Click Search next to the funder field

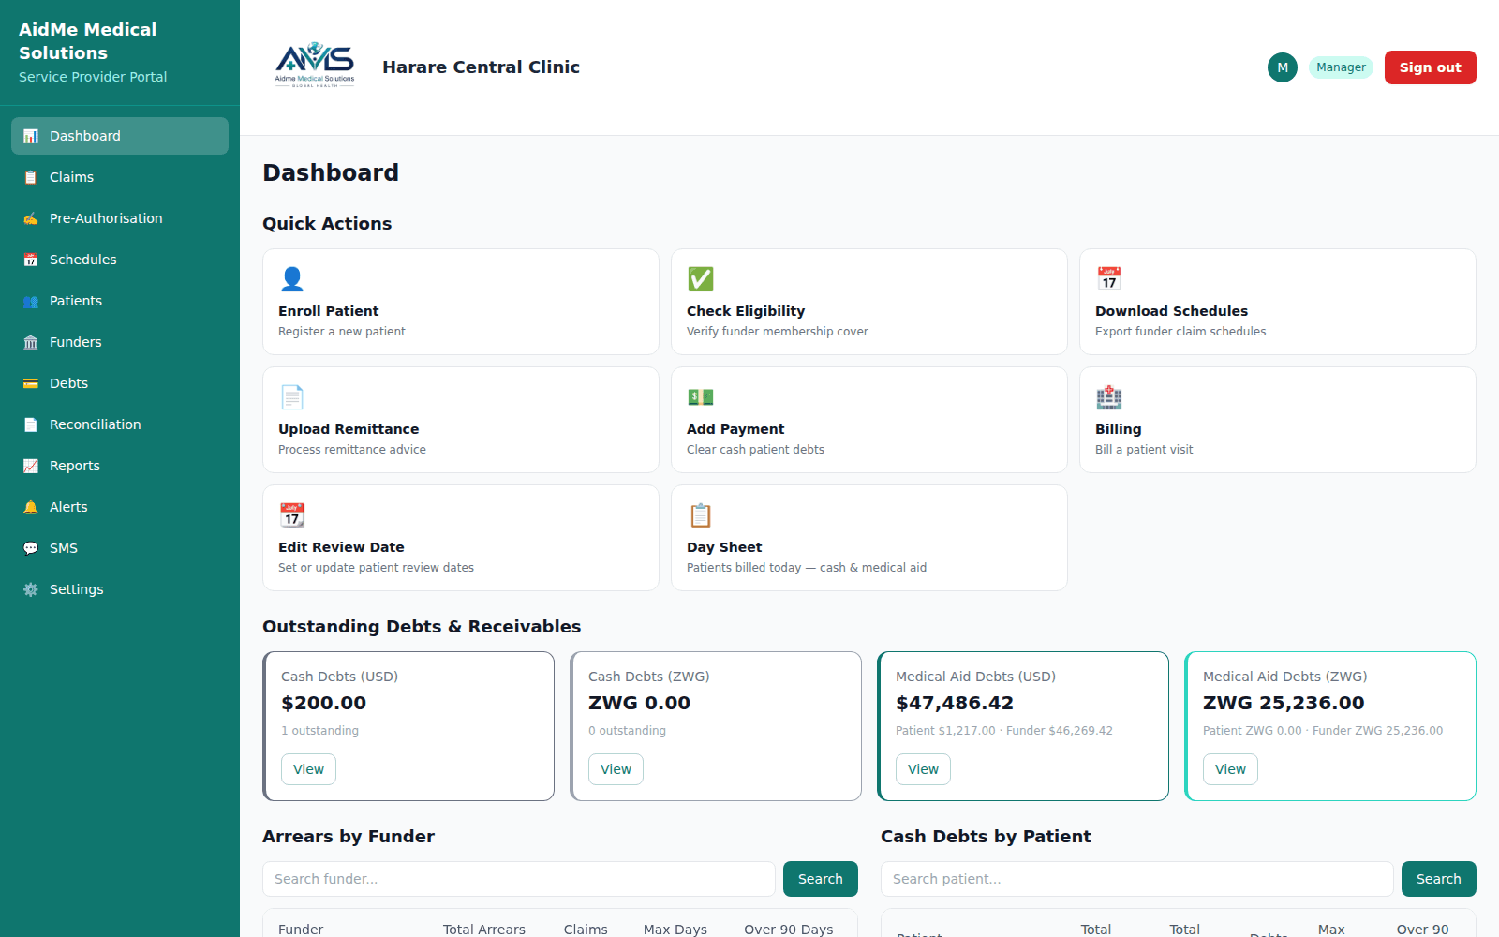coord(821,879)
